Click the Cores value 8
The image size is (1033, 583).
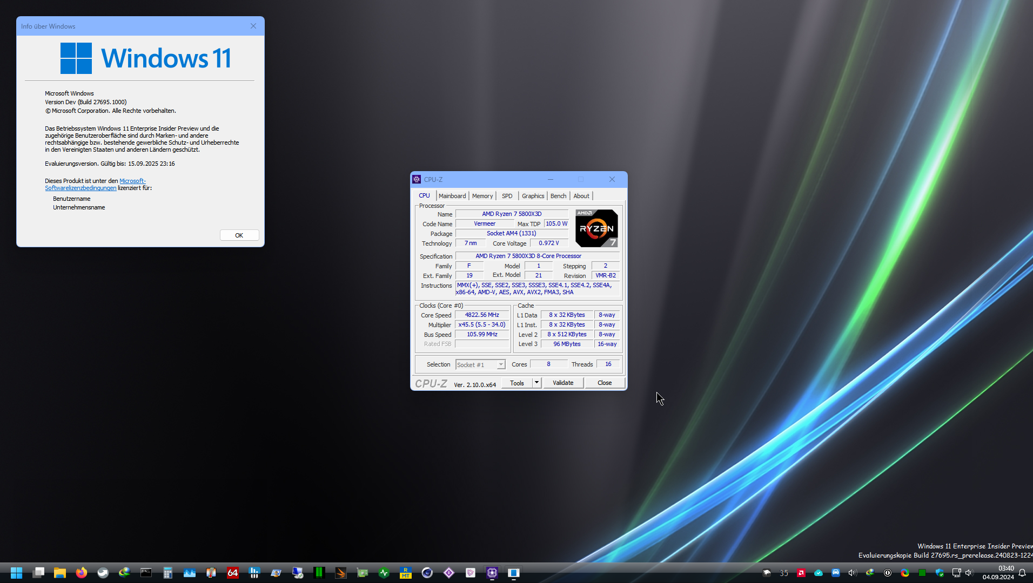click(548, 364)
